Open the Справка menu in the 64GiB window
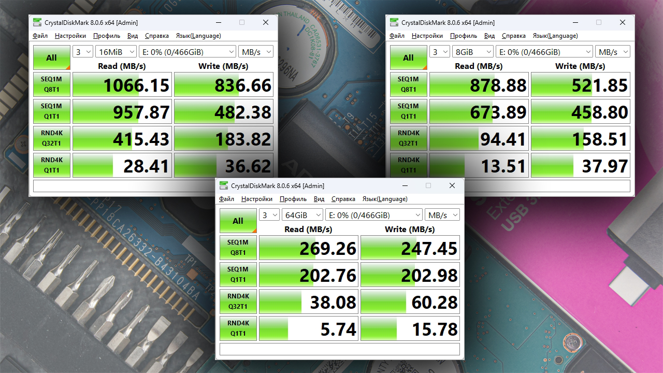Image resolution: width=663 pixels, height=373 pixels. [343, 199]
